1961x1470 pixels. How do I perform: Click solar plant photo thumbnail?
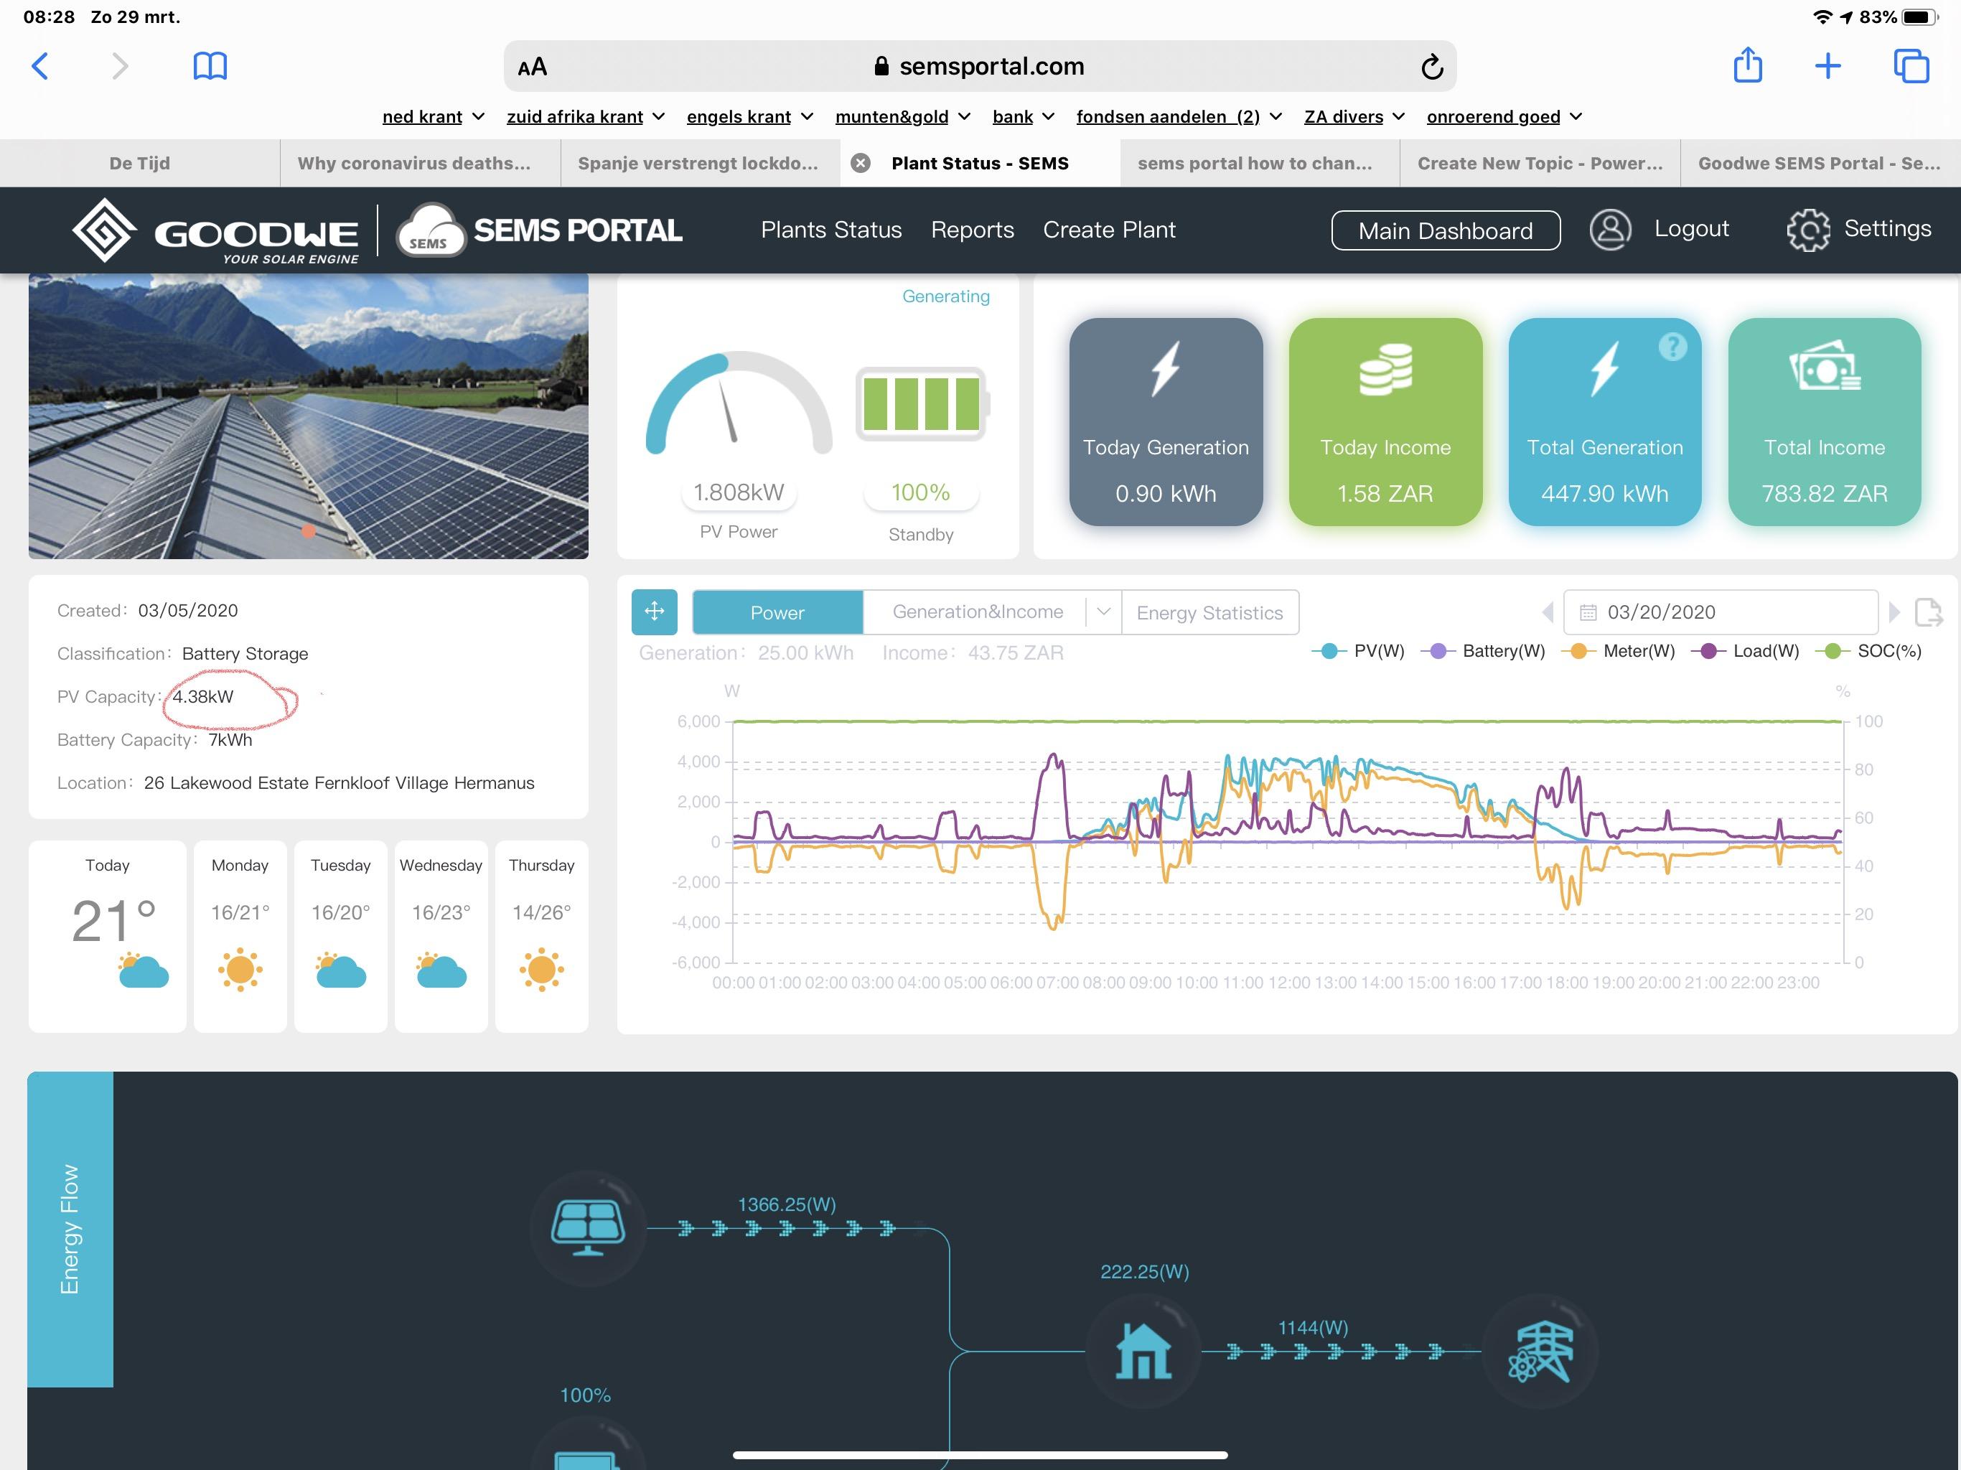[x=309, y=416]
